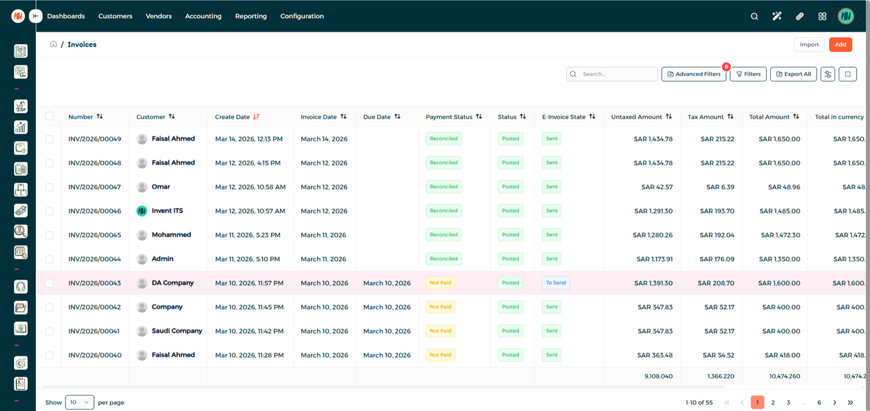Open the Filters dropdown button

click(748, 74)
